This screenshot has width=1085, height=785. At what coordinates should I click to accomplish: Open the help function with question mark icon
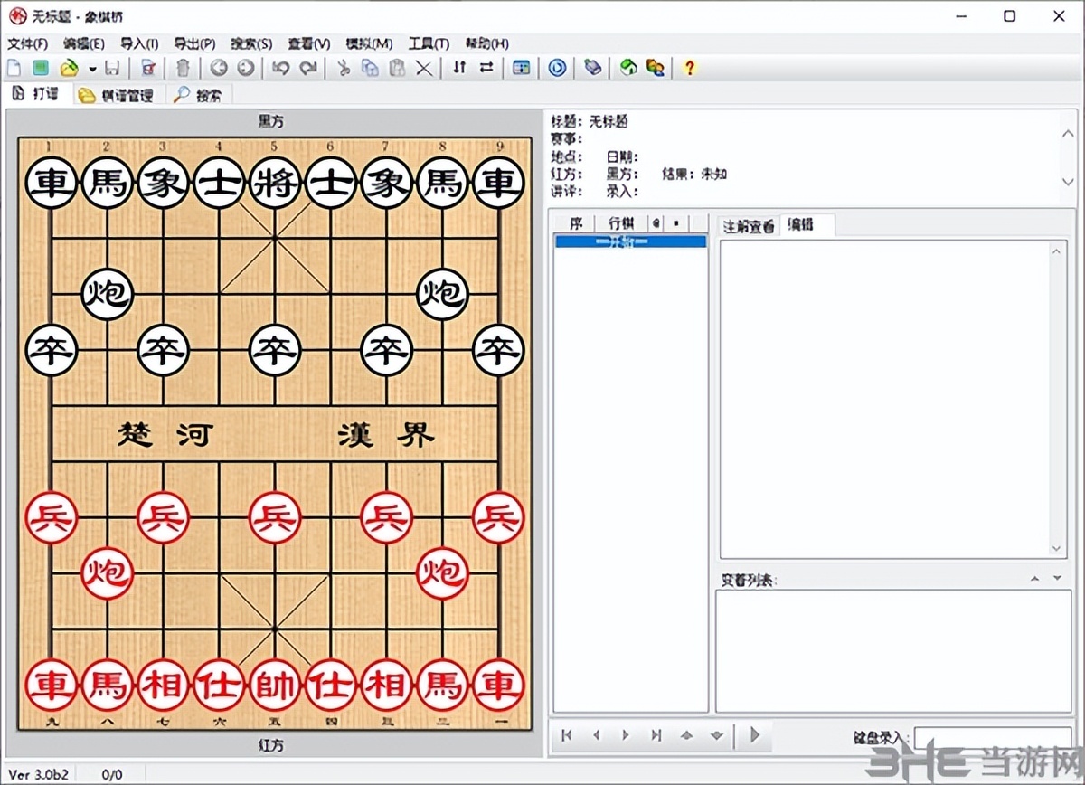point(689,67)
